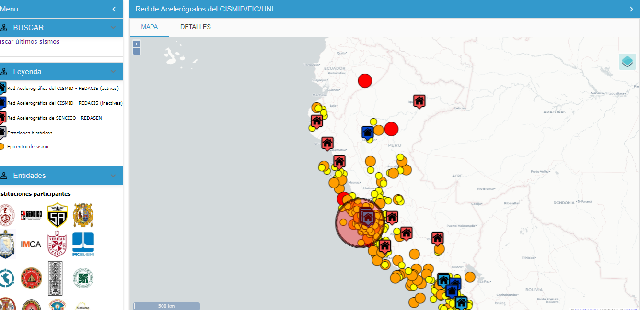
Task: Click the SENCICO institution logo
Action: [x=31, y=214]
